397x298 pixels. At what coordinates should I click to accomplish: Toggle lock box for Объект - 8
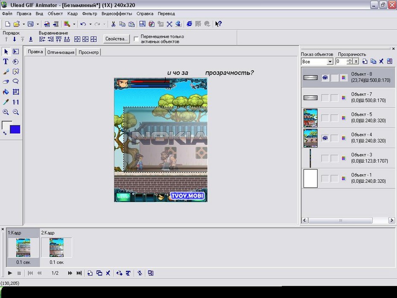pos(335,77)
